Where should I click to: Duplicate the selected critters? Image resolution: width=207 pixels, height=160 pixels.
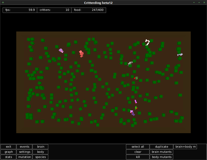pyautogui.click(x=162, y=147)
